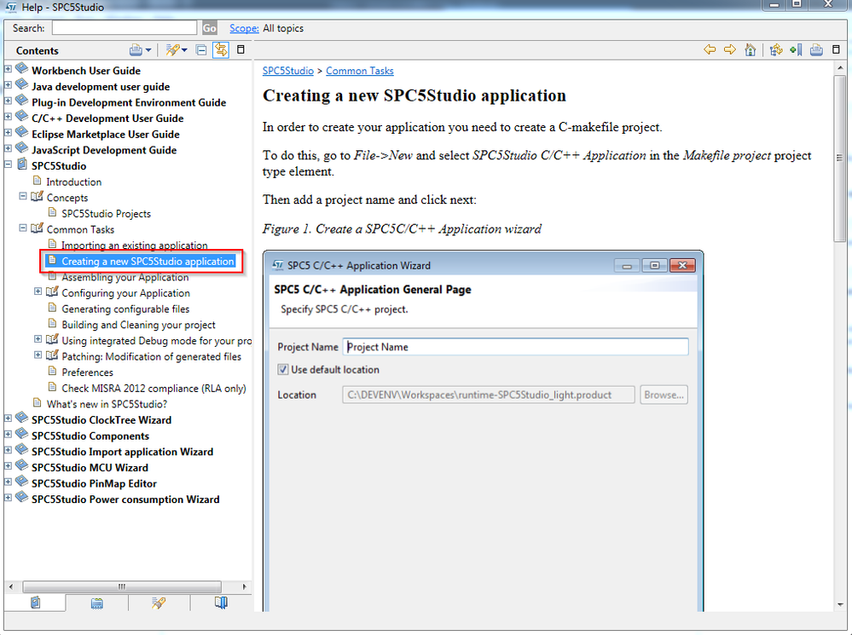Expand Eclipse Marketplace User Guide node
852x635 pixels.
pyautogui.click(x=9, y=132)
